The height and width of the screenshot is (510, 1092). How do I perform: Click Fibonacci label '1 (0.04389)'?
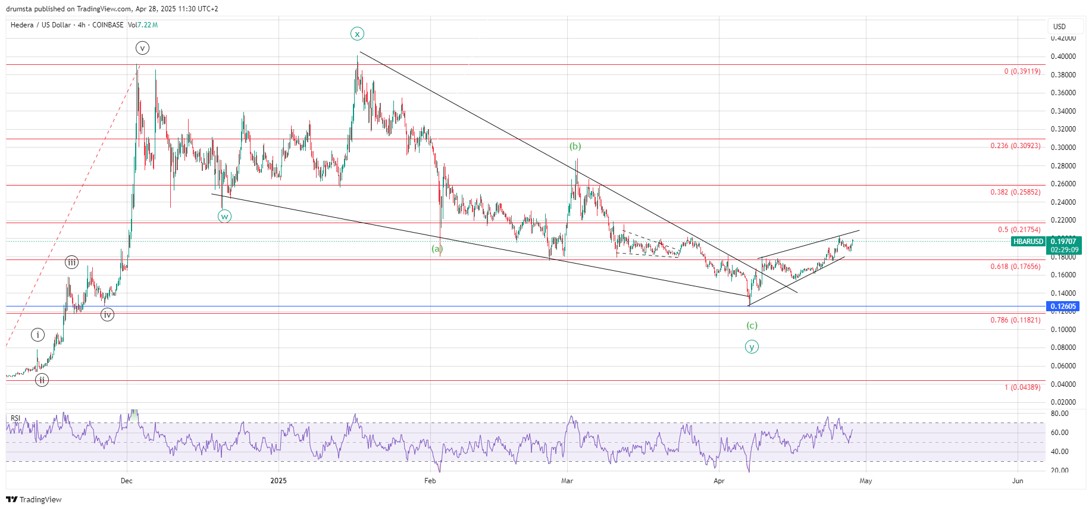click(x=1022, y=387)
